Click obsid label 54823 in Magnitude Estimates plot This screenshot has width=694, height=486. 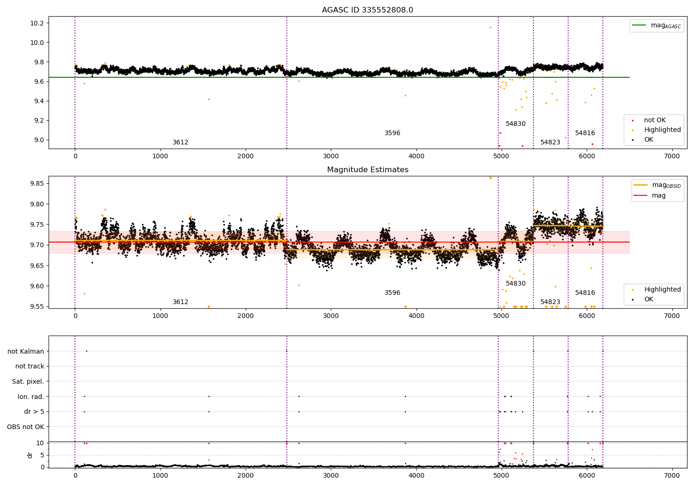[550, 302]
